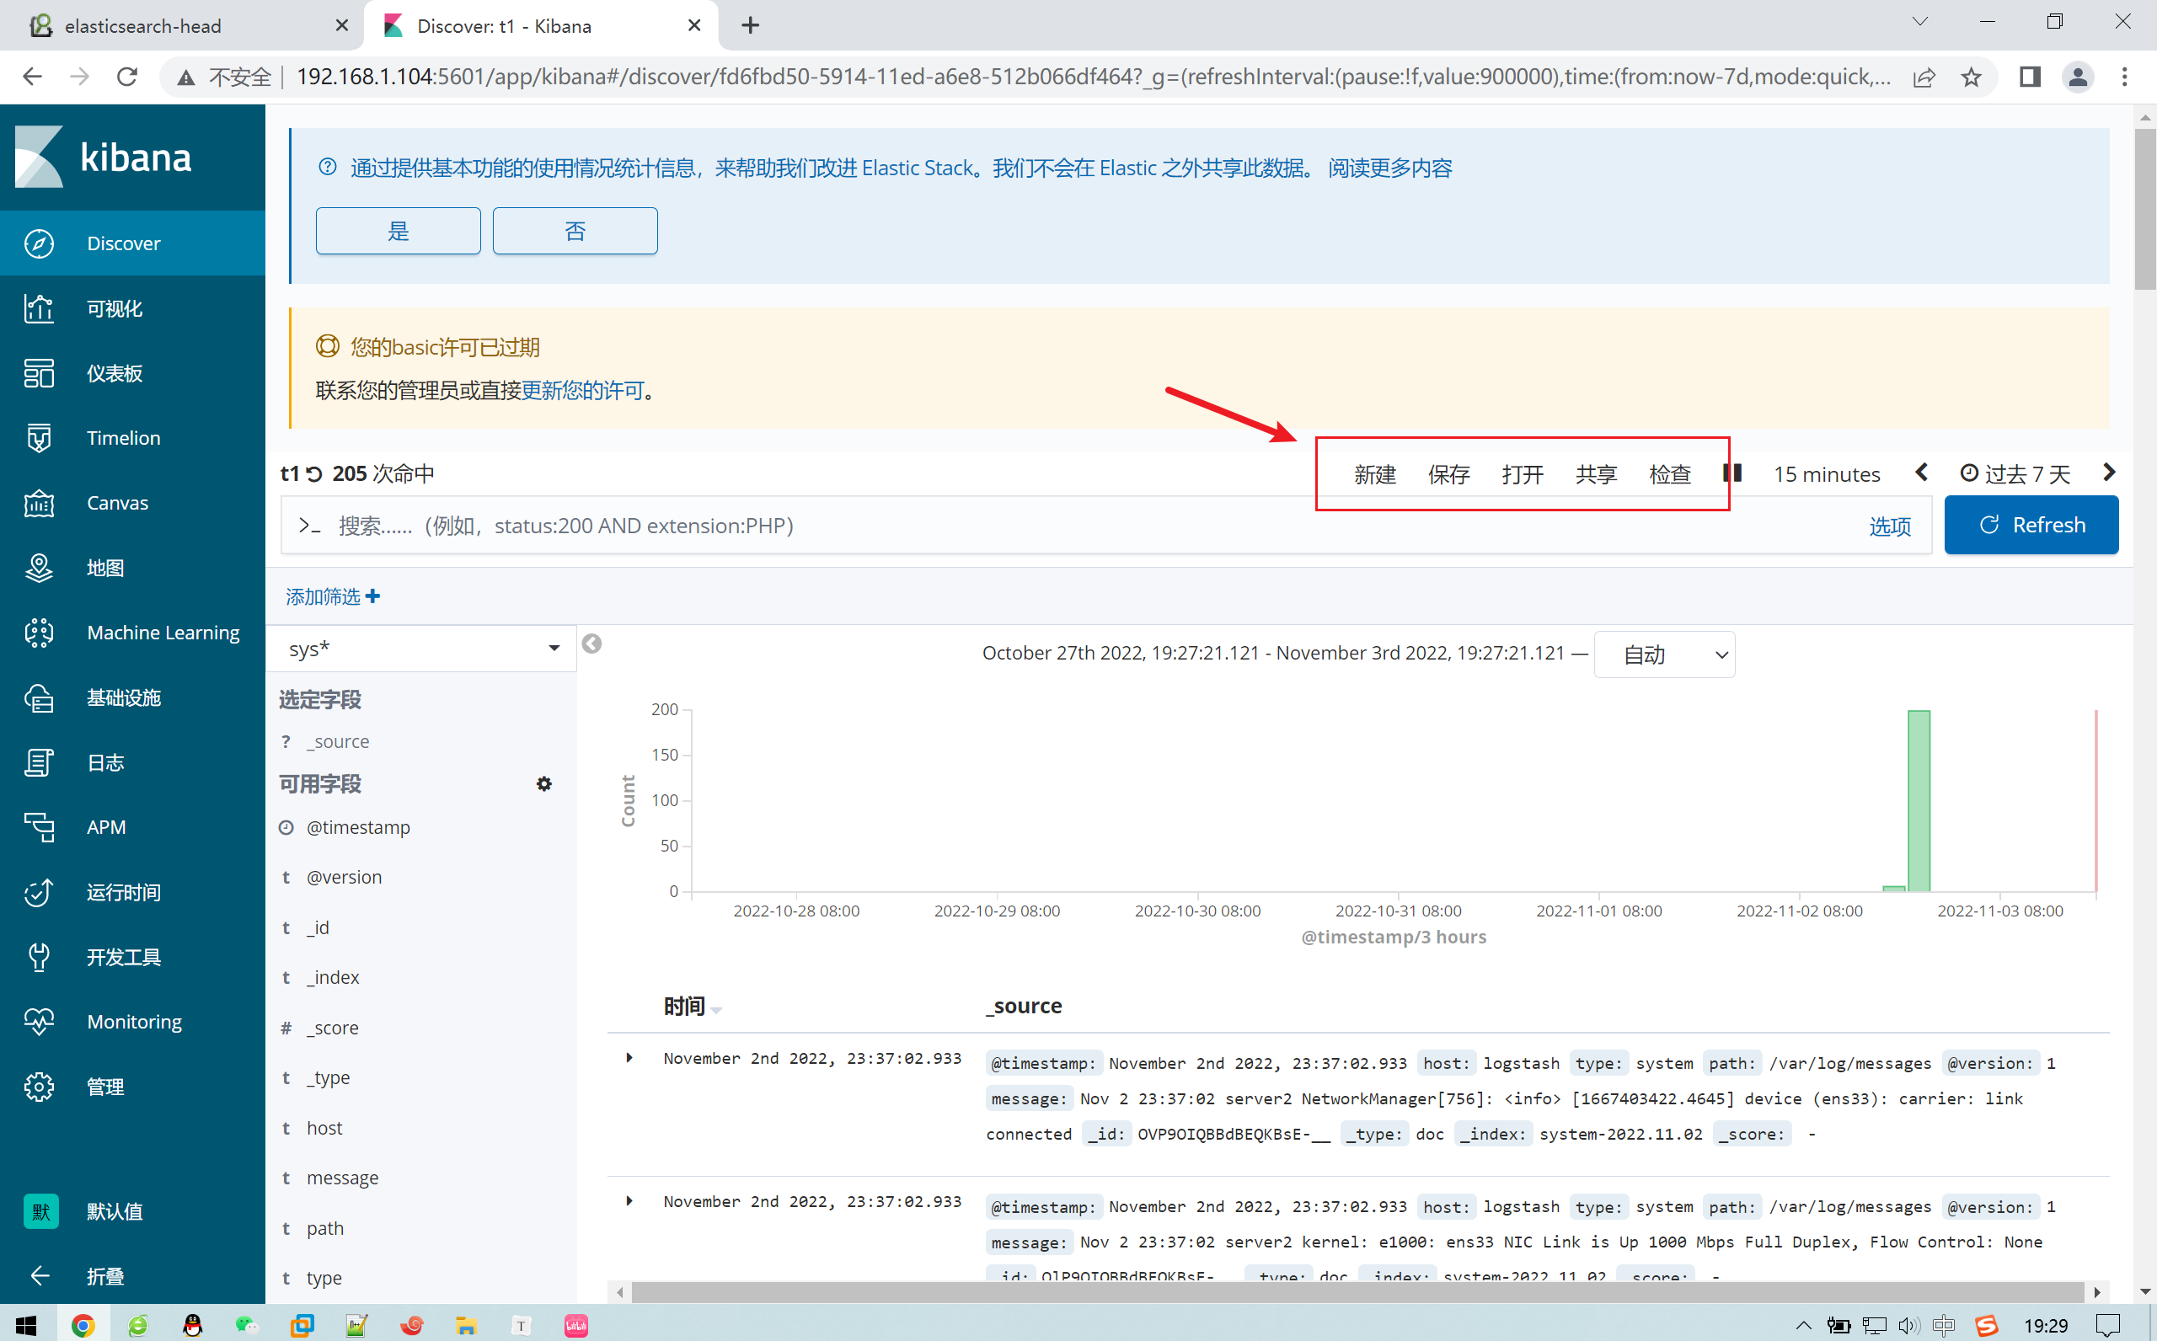Open the 日志 logs icon
Screen dimensions: 2157x1341
point(39,763)
